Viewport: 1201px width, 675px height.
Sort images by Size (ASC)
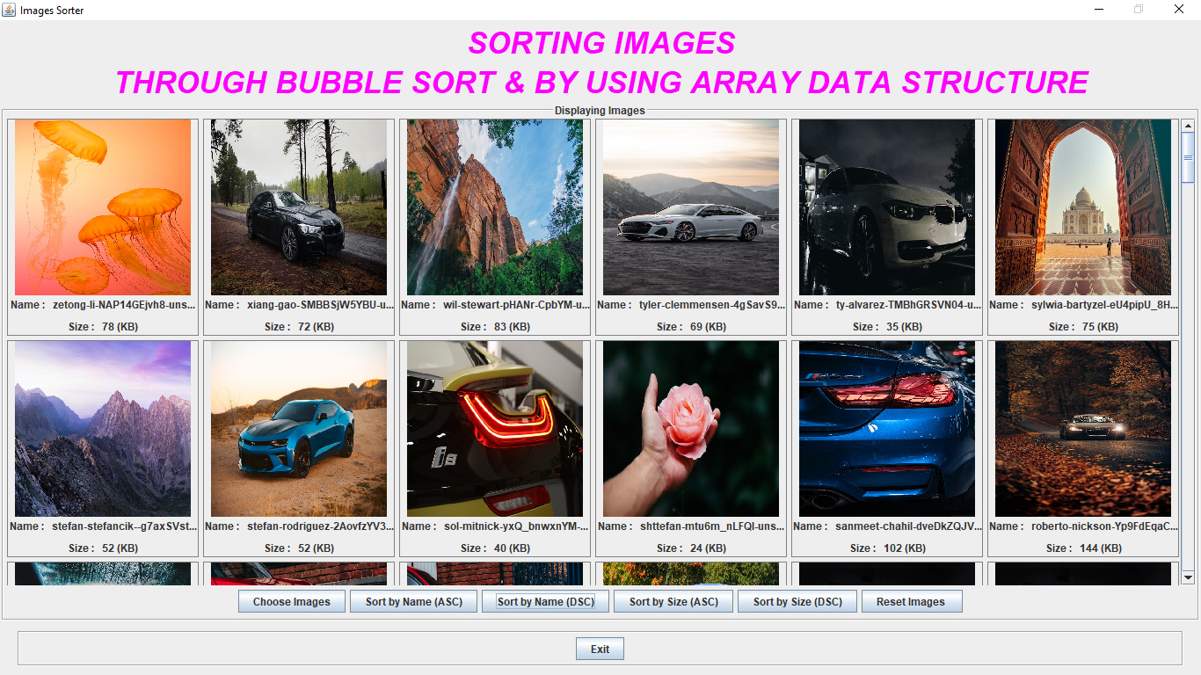[x=673, y=601]
